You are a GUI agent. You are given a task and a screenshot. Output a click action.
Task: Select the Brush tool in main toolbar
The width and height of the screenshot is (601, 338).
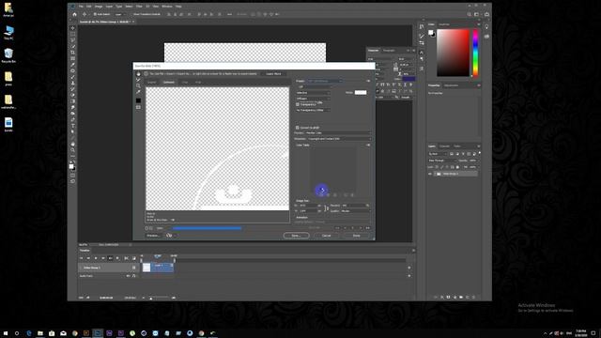(73, 77)
